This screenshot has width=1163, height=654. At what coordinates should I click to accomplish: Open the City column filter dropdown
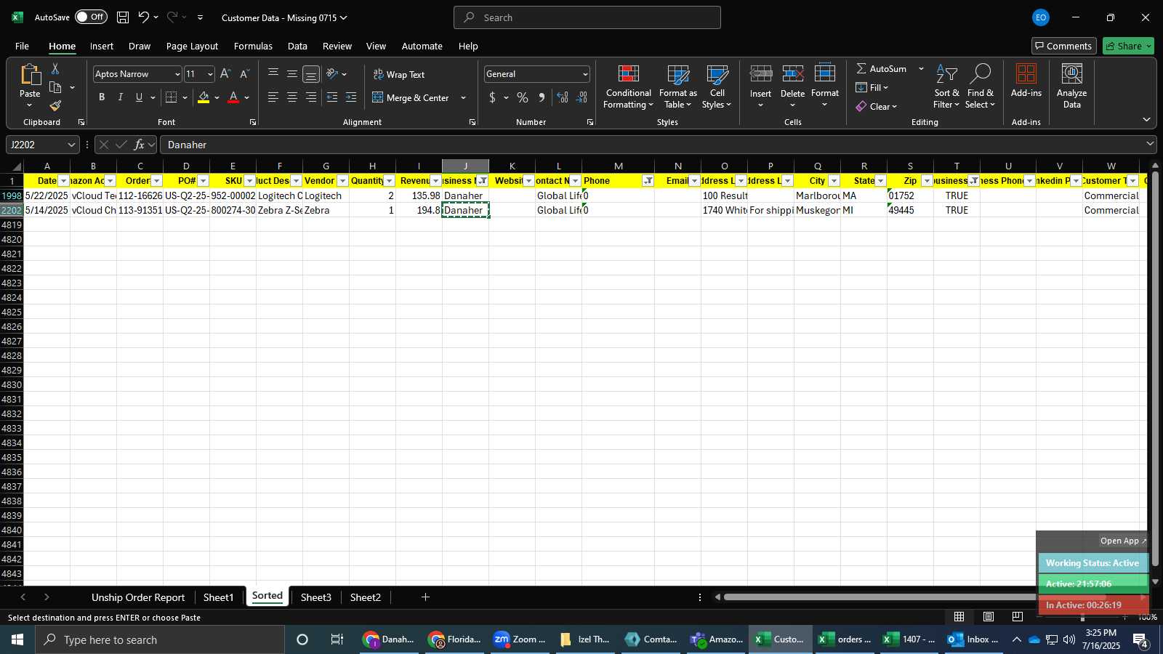point(834,181)
